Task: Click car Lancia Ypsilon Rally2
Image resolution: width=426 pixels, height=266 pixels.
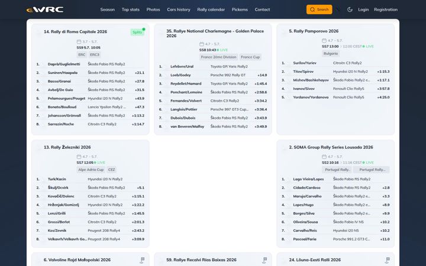Action: click(x=106, y=107)
